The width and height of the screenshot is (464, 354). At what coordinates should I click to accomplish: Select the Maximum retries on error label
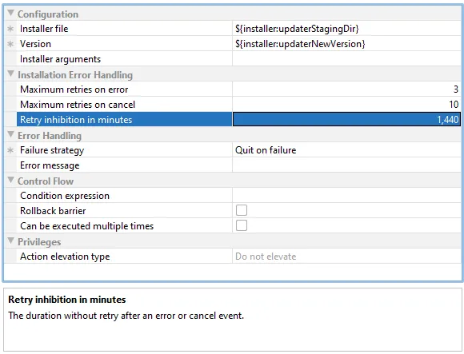click(74, 89)
